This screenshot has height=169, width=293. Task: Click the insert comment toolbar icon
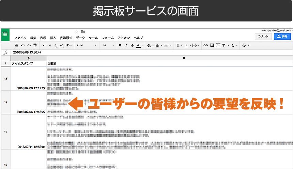coord(212,45)
